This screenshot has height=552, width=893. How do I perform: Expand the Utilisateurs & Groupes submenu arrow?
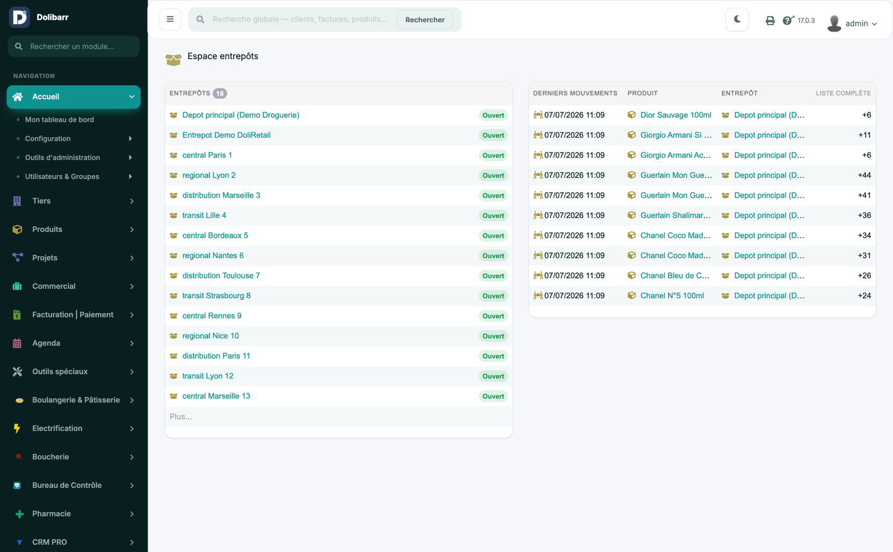[130, 177]
